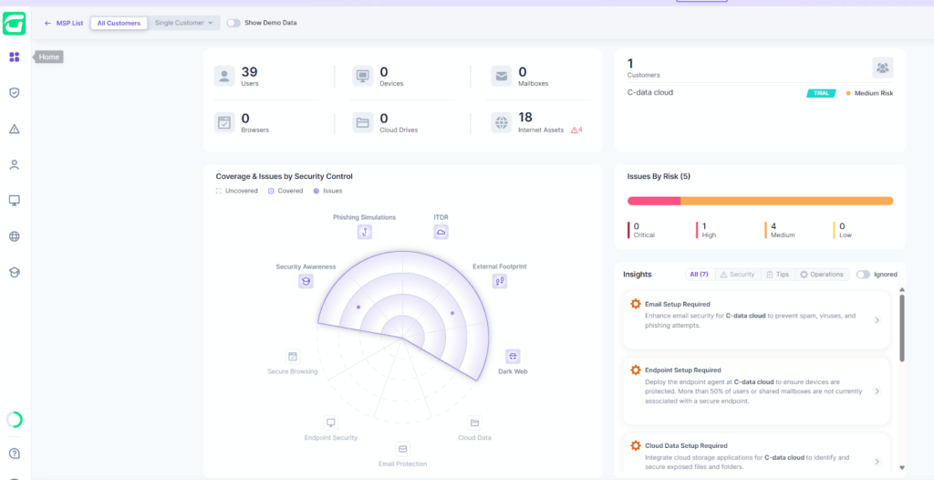Open the graduation cap training sidebar icon

[x=15, y=273]
